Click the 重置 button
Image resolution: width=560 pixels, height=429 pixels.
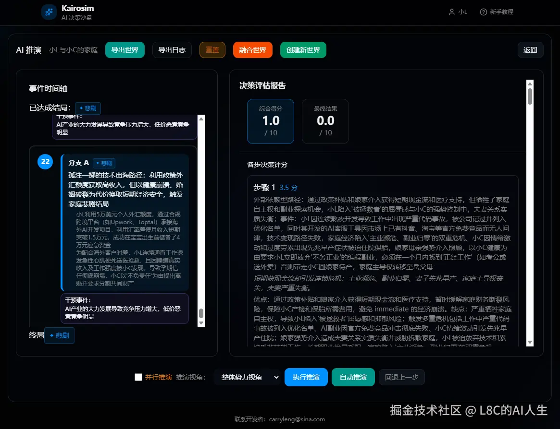[212, 50]
